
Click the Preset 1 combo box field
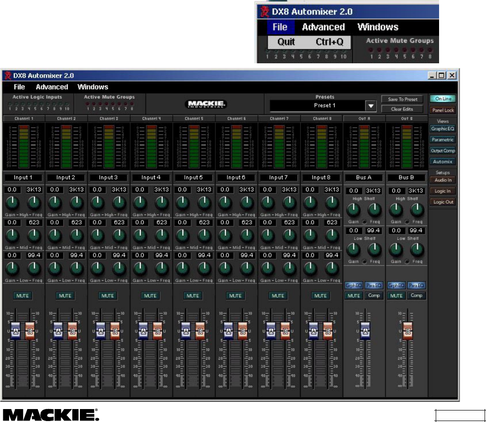318,105
